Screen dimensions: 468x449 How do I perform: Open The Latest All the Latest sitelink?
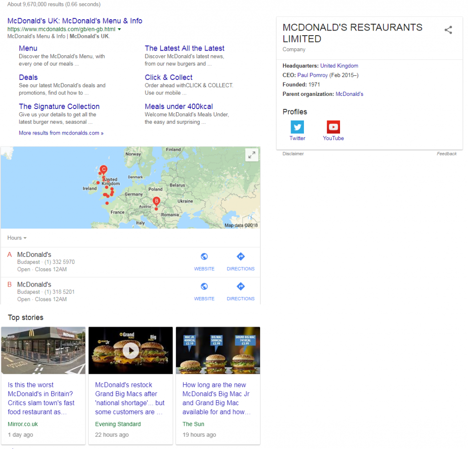click(x=185, y=48)
